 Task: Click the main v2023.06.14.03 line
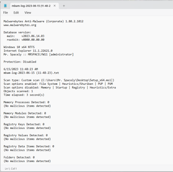[x=26, y=36]
